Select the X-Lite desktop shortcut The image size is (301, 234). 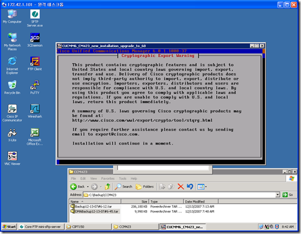[x=12, y=135]
